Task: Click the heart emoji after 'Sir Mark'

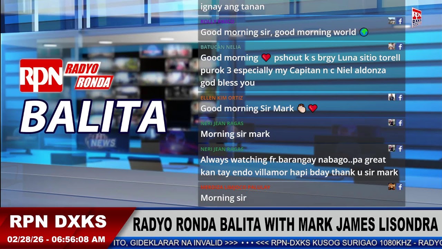Action: tap(313, 109)
